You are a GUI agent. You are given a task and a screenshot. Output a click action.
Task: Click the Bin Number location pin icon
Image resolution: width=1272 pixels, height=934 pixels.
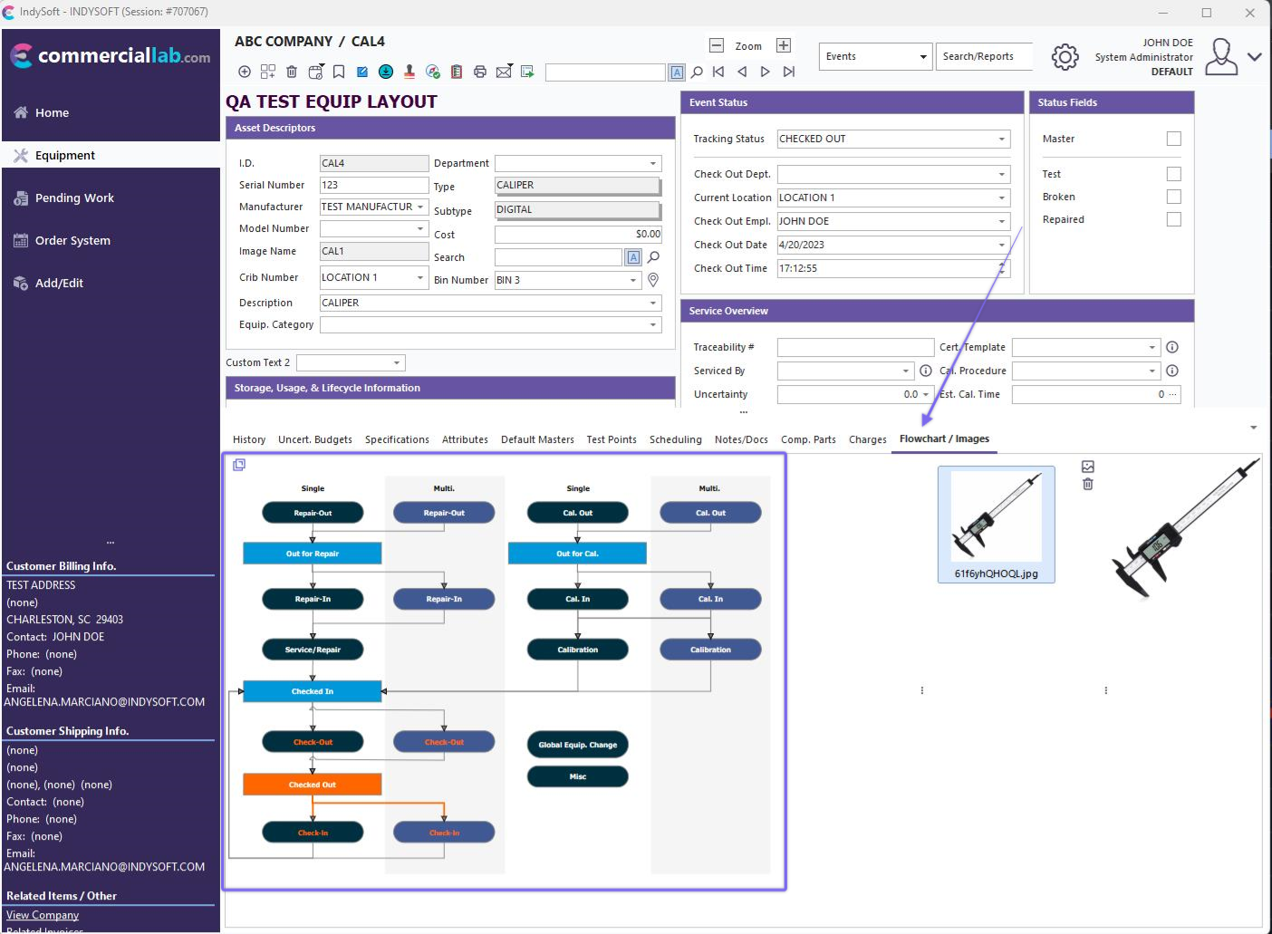click(653, 280)
